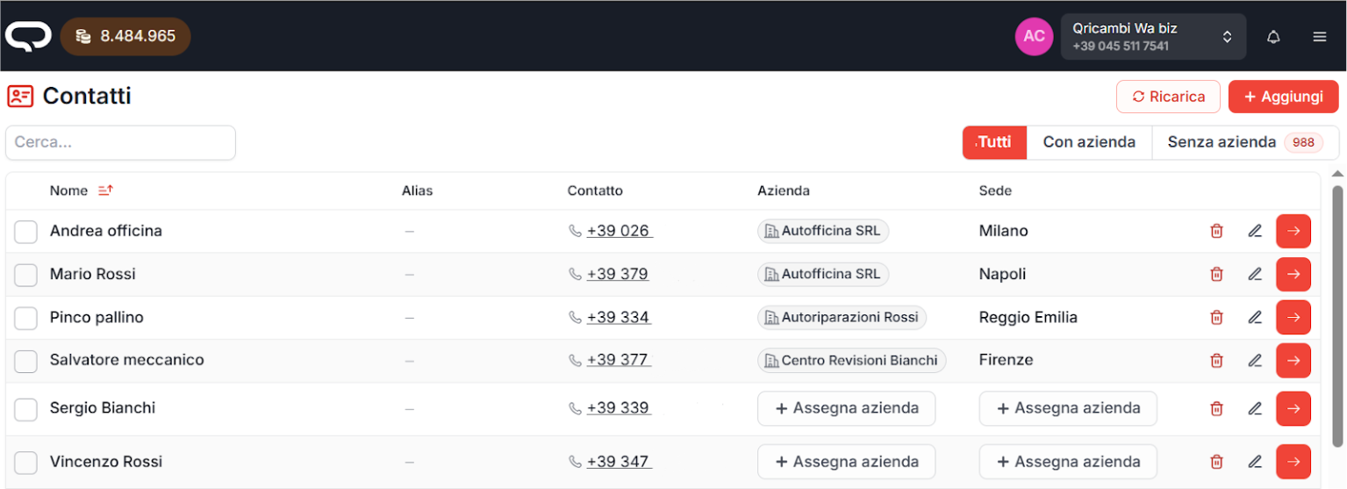Screen dimensions: 1347x489
Task: Check the box beside Vincenzo Rossi
Action: (x=26, y=463)
